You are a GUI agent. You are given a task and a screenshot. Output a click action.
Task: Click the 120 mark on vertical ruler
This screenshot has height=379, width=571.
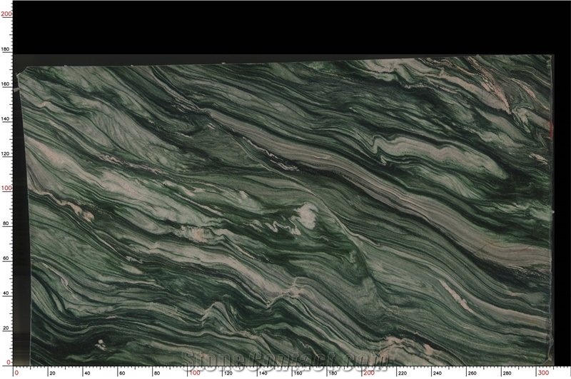(6, 154)
